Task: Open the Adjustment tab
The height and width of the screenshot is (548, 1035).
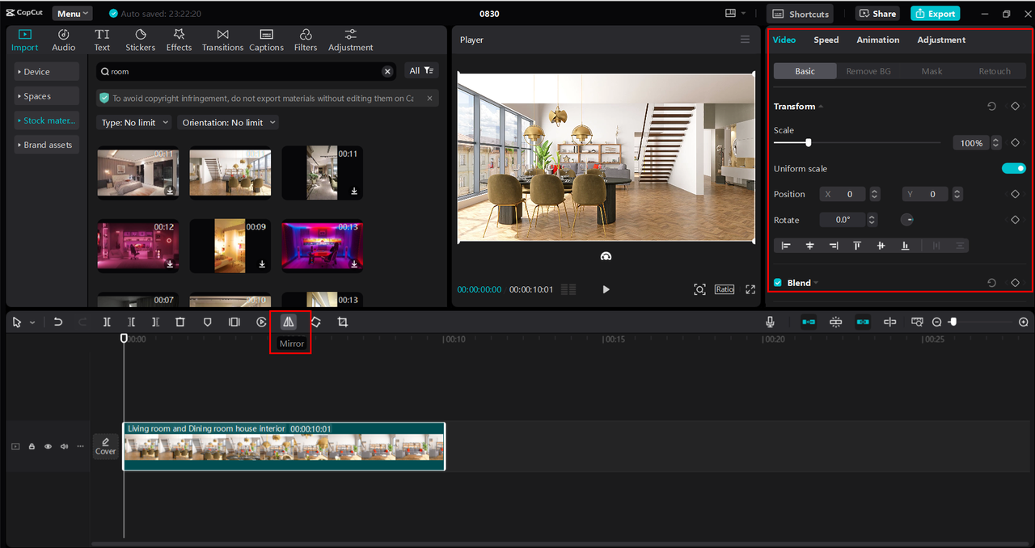Action: (x=941, y=40)
